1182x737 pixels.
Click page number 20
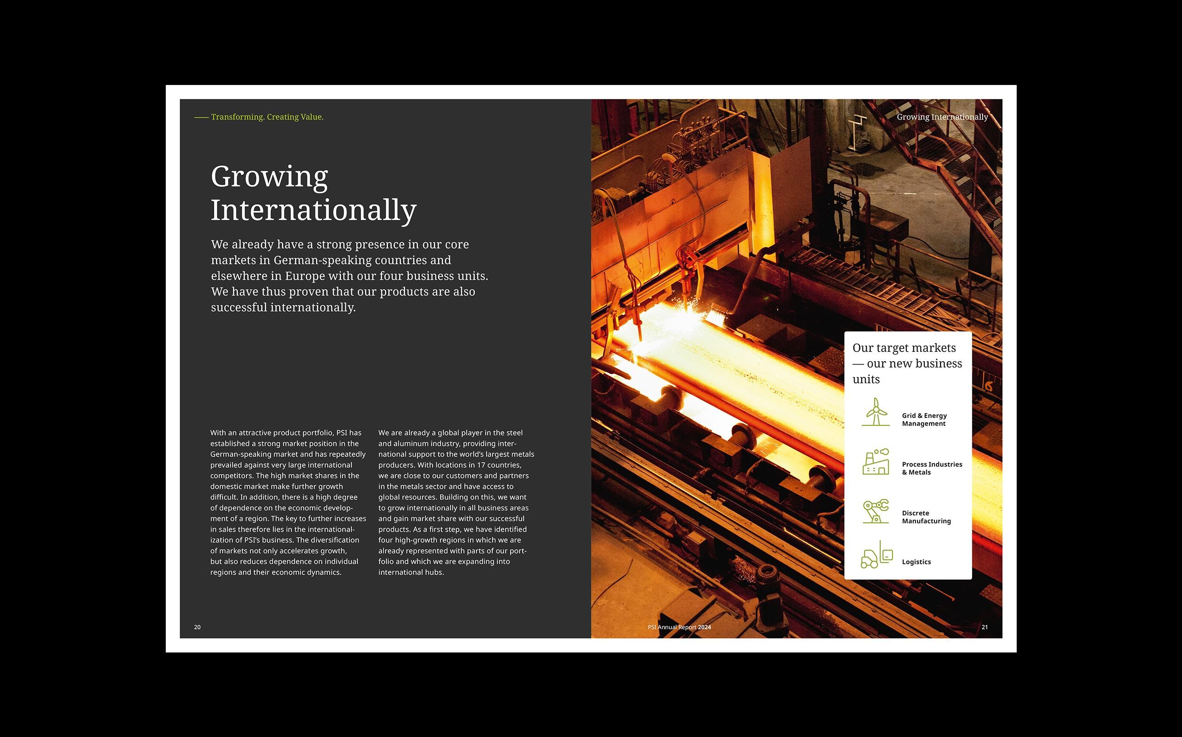tap(197, 627)
